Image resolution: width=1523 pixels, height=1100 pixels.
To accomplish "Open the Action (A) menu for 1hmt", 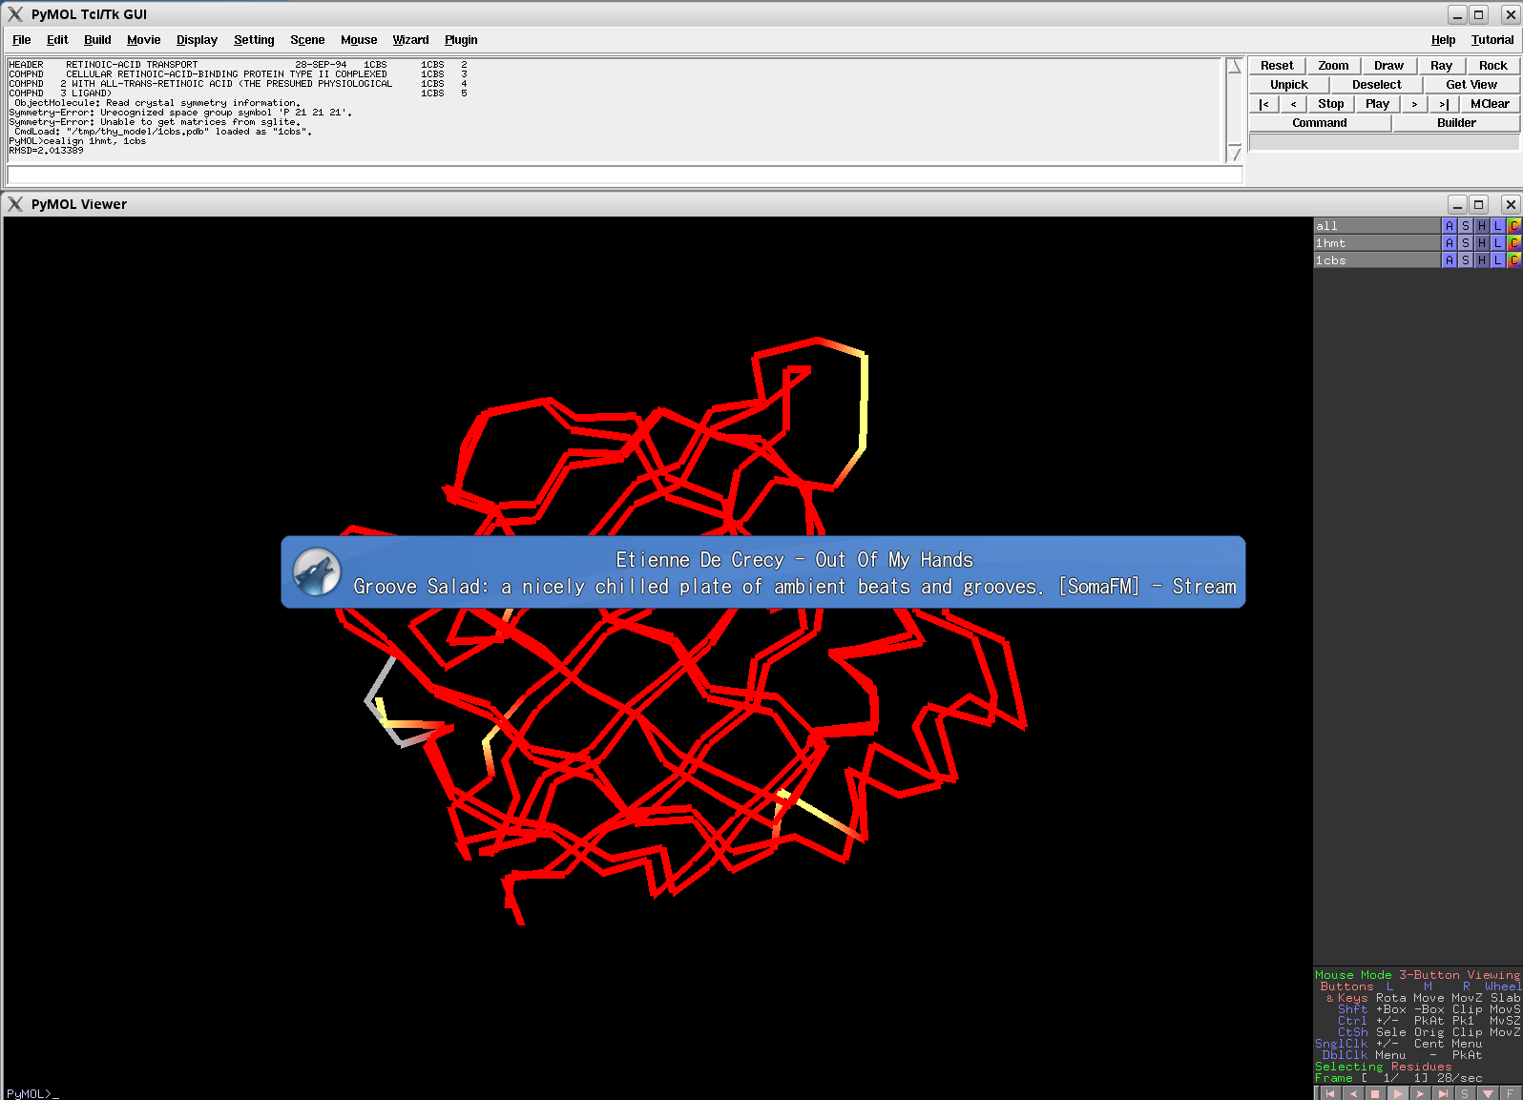I will click(x=1450, y=243).
